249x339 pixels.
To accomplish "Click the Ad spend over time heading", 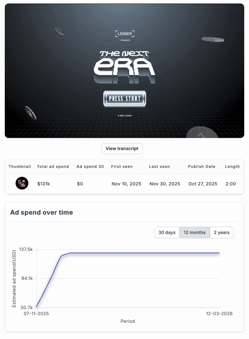I will [x=42, y=212].
